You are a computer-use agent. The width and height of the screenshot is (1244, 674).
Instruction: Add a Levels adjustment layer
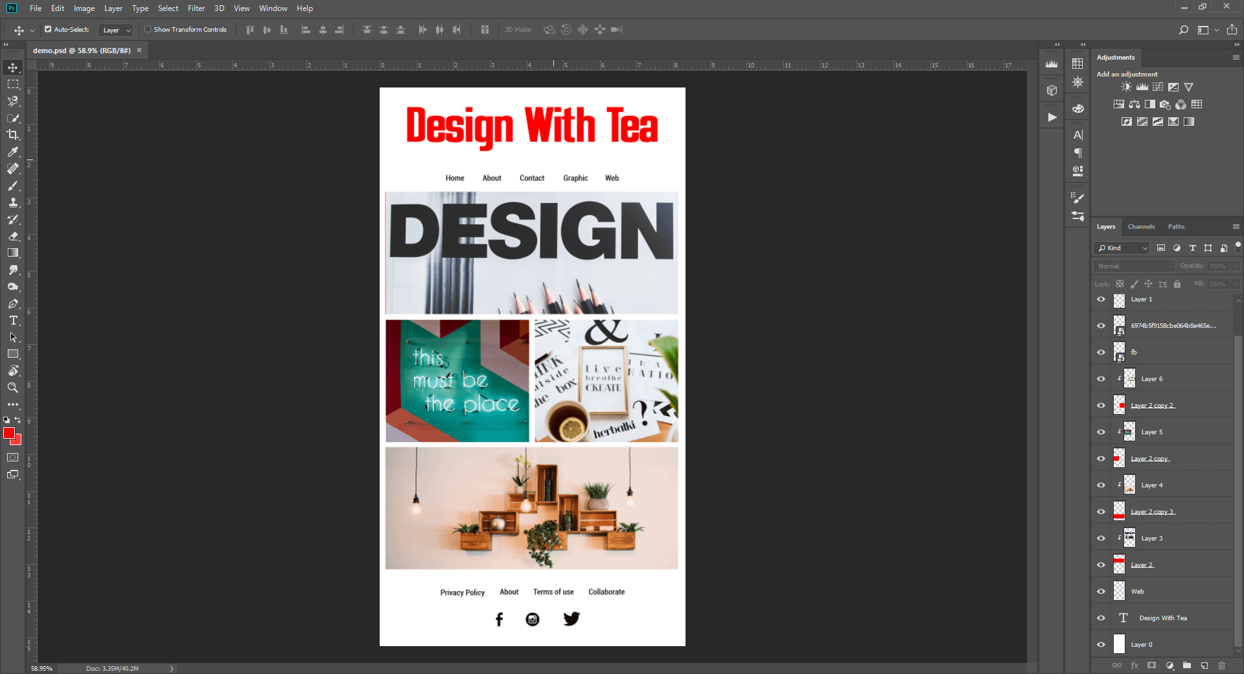click(x=1142, y=86)
